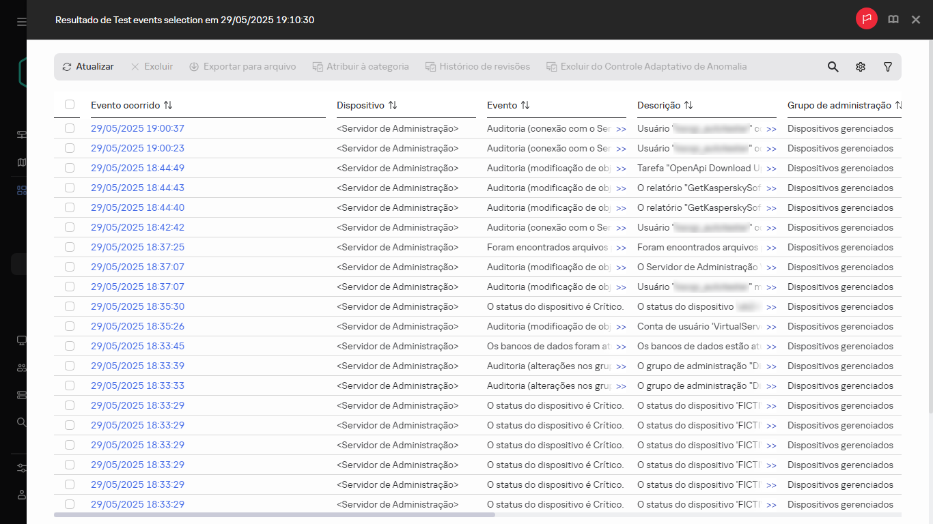
Task: Open event link 29/05/2025 18:35:30
Action: [137, 306]
